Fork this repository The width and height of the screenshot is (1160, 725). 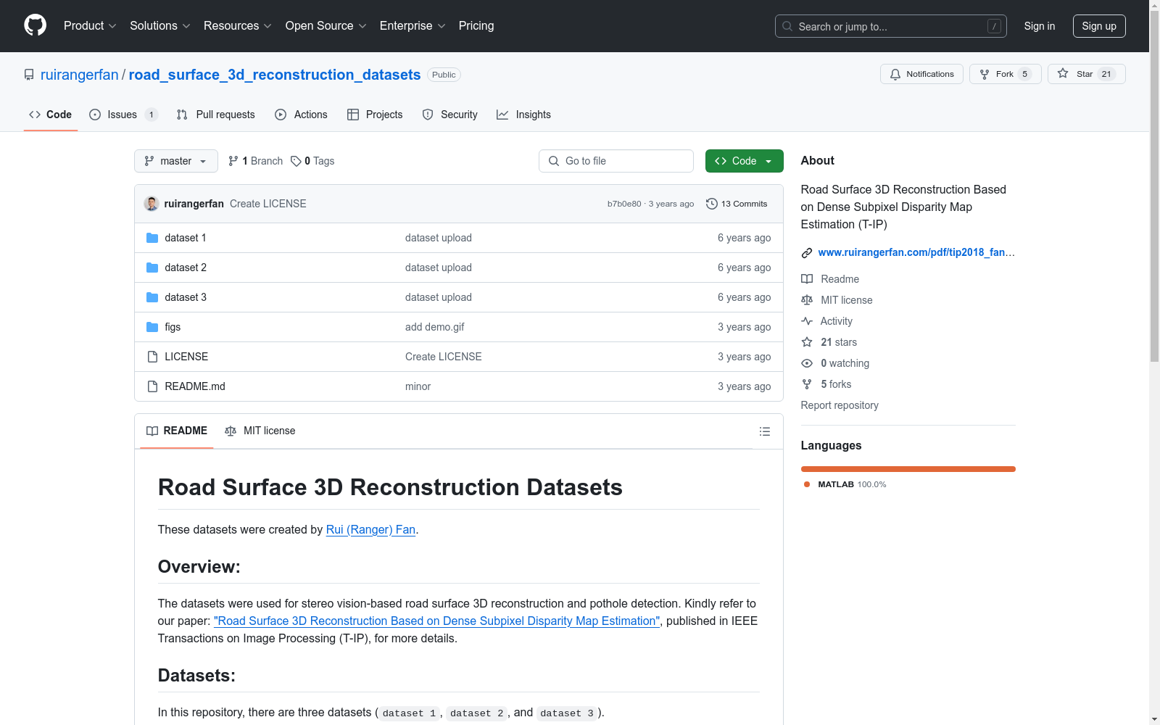pyautogui.click(x=1005, y=74)
